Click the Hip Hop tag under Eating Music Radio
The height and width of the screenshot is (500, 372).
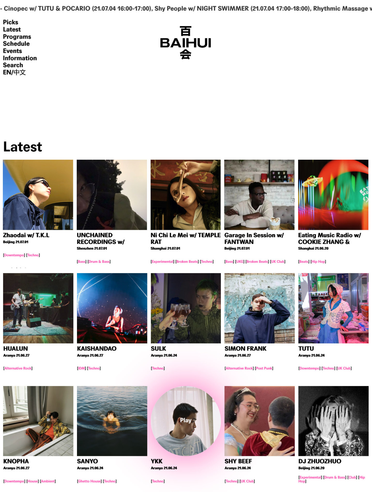pyautogui.click(x=318, y=262)
